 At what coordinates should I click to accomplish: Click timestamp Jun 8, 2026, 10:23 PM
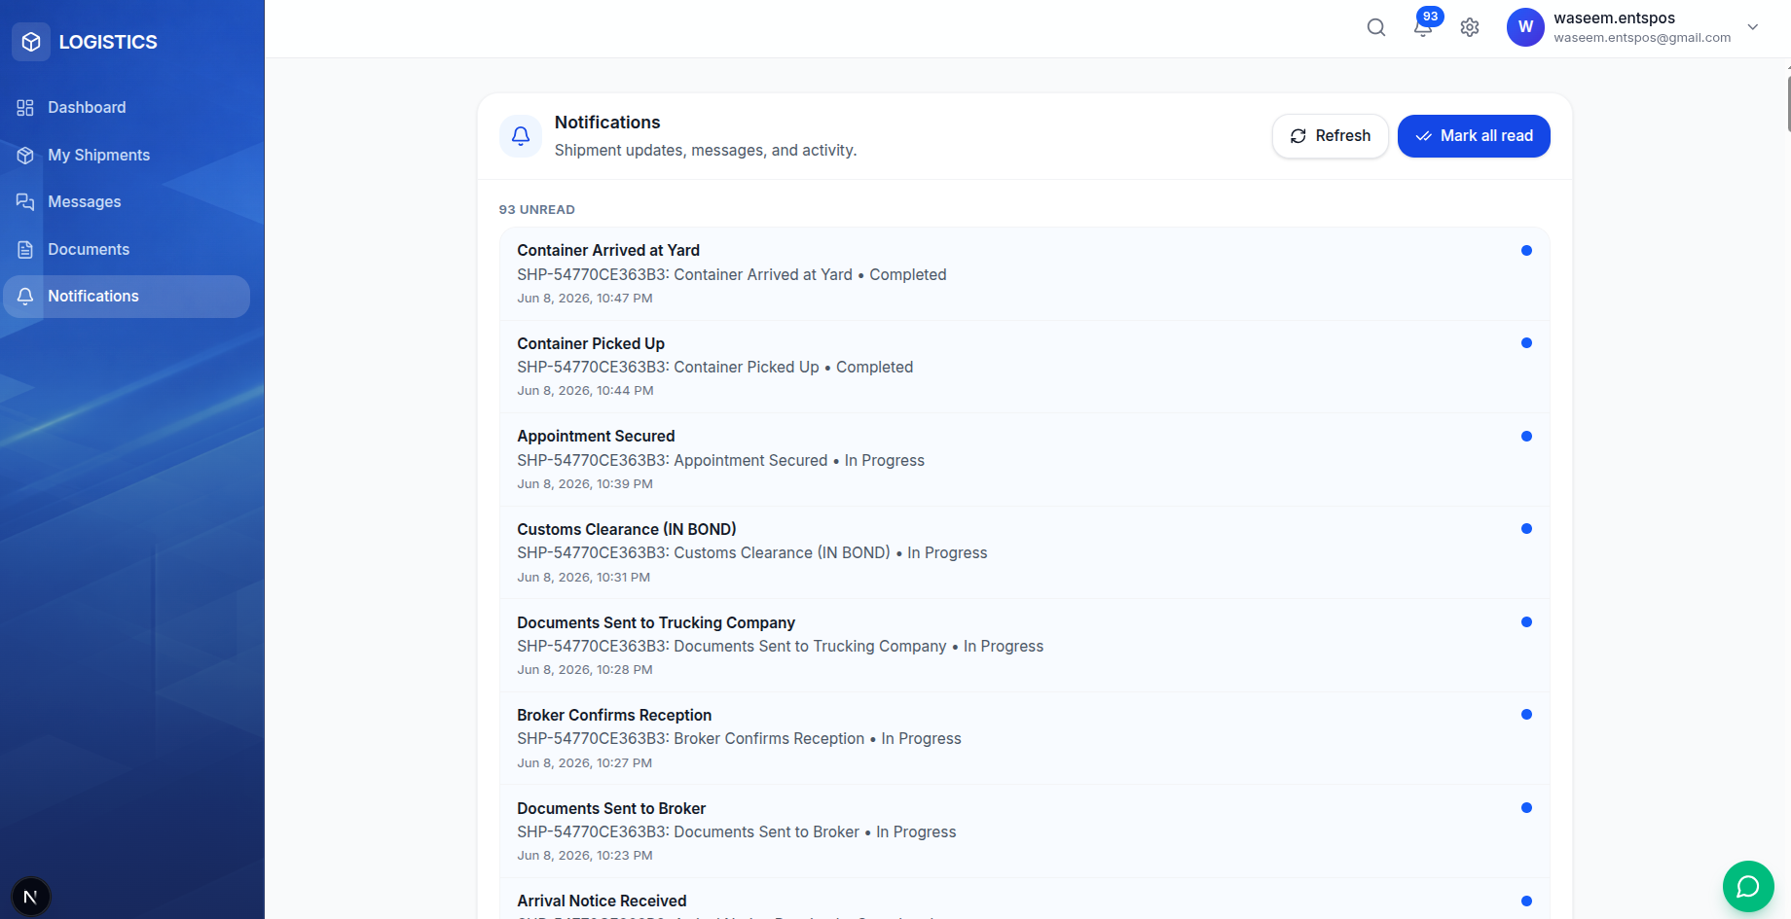pos(585,856)
